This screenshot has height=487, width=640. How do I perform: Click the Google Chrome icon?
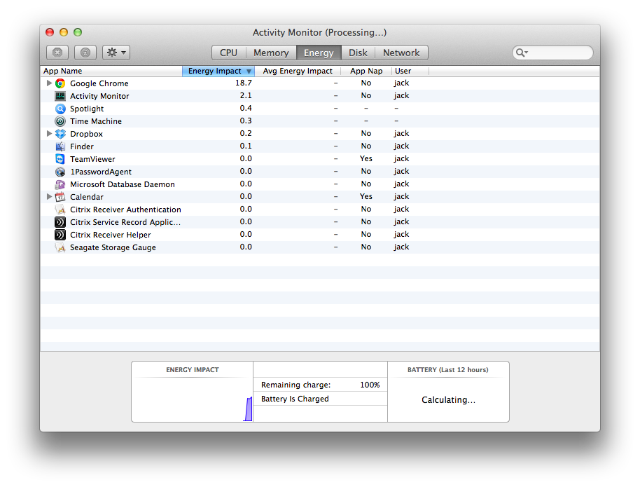[x=60, y=83]
